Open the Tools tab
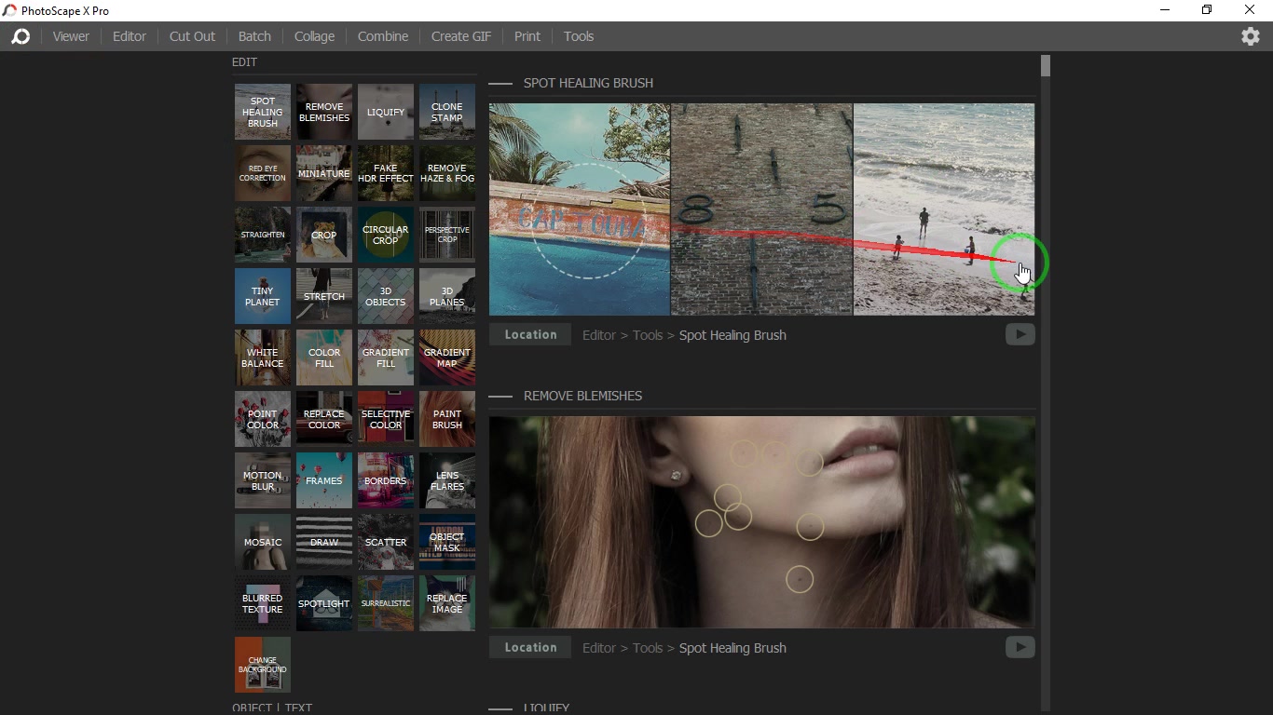The height and width of the screenshot is (715, 1273). point(579,36)
